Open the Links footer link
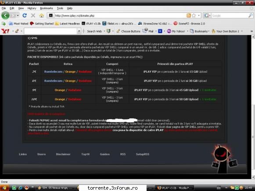 pyautogui.click(x=23, y=154)
